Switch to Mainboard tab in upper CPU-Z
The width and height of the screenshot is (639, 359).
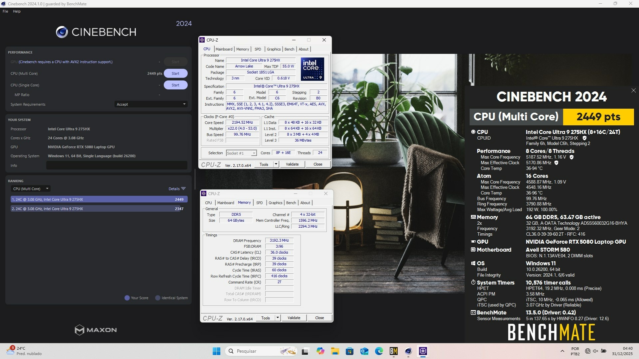click(x=224, y=49)
